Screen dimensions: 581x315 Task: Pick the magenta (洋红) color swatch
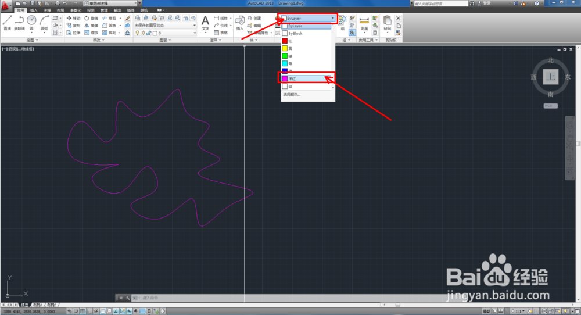(x=285, y=78)
